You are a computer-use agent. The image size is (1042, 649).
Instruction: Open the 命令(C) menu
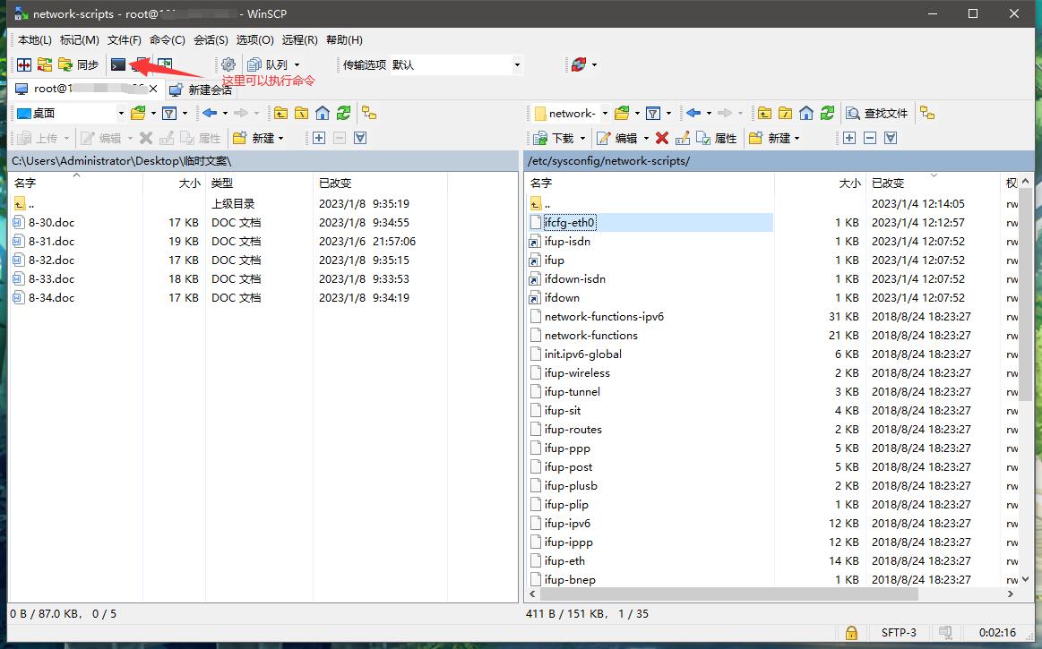[167, 39]
